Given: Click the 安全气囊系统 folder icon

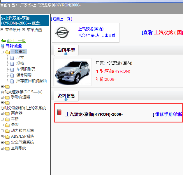Looking at the screenshot, I should (x=7, y=143).
